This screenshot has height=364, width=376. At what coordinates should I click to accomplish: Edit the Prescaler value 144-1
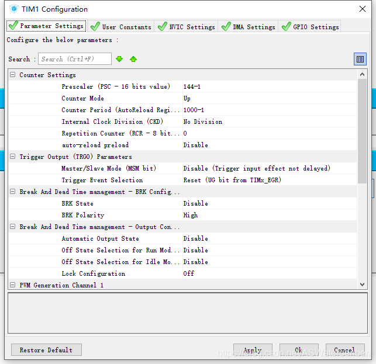(x=270, y=86)
